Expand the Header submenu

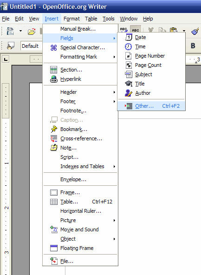pos(80,92)
